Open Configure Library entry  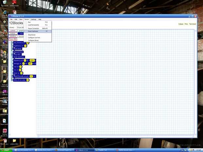(x=38, y=41)
